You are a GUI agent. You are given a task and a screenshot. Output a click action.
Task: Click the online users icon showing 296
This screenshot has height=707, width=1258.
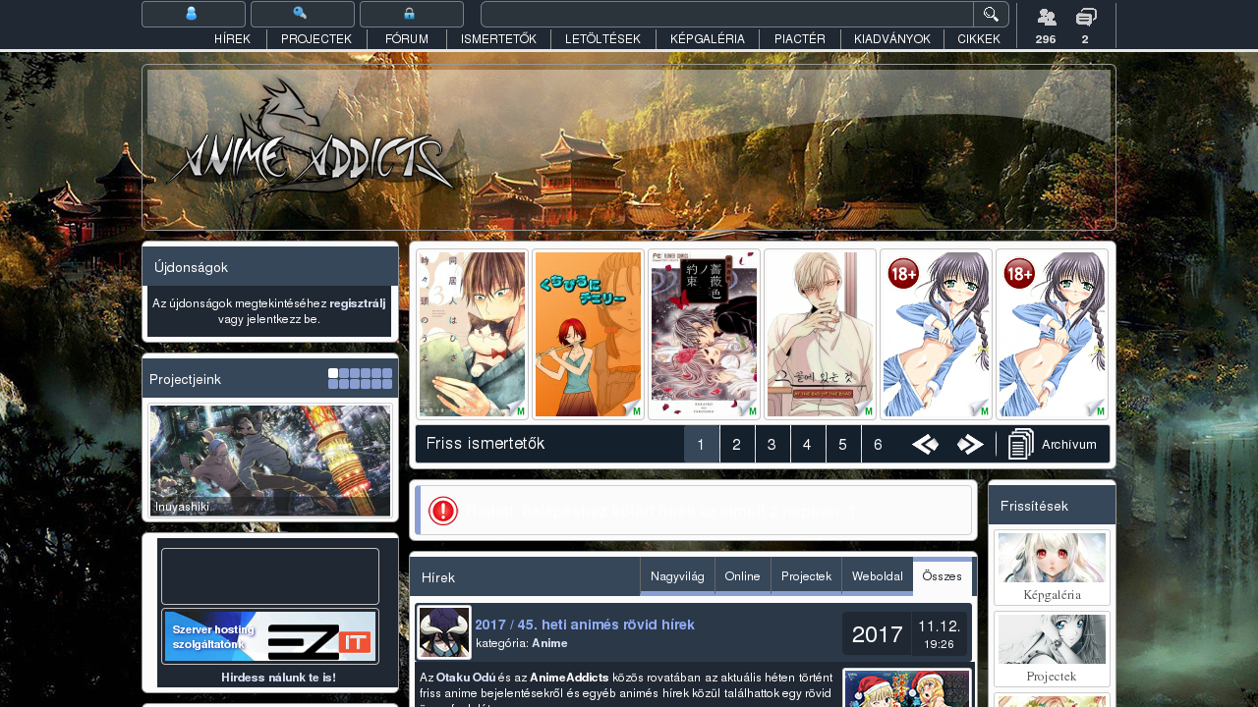click(x=1046, y=17)
